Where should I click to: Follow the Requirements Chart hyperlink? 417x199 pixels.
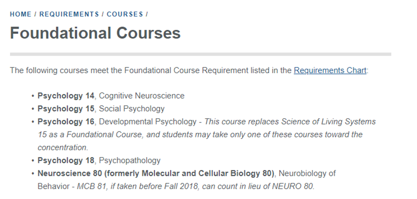click(x=330, y=71)
